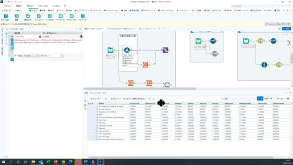Open the Data type dropdown showing Double
Image resolution: width=293 pixels, height=165 pixels.
(31, 56)
